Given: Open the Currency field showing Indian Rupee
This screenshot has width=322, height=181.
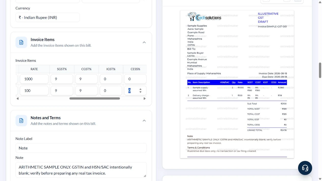Looking at the screenshot, I should coord(48,18).
